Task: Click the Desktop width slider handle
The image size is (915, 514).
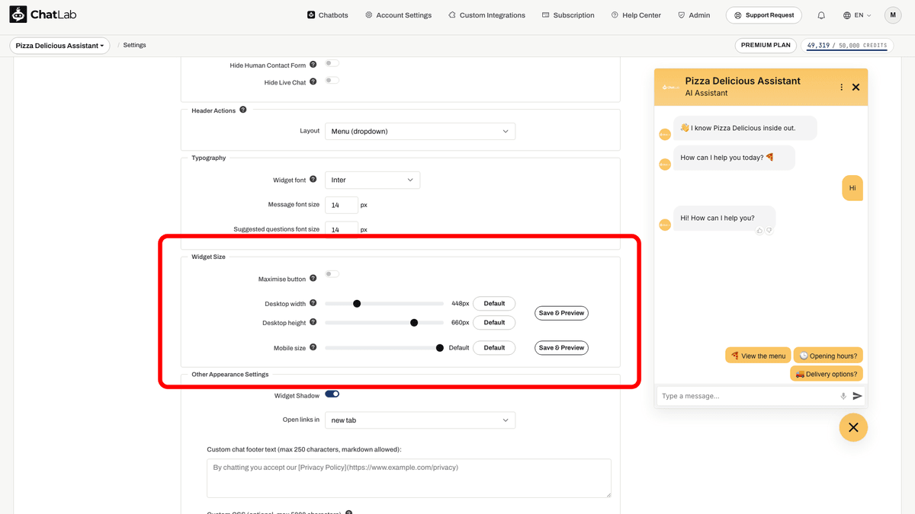Action: tap(357, 303)
